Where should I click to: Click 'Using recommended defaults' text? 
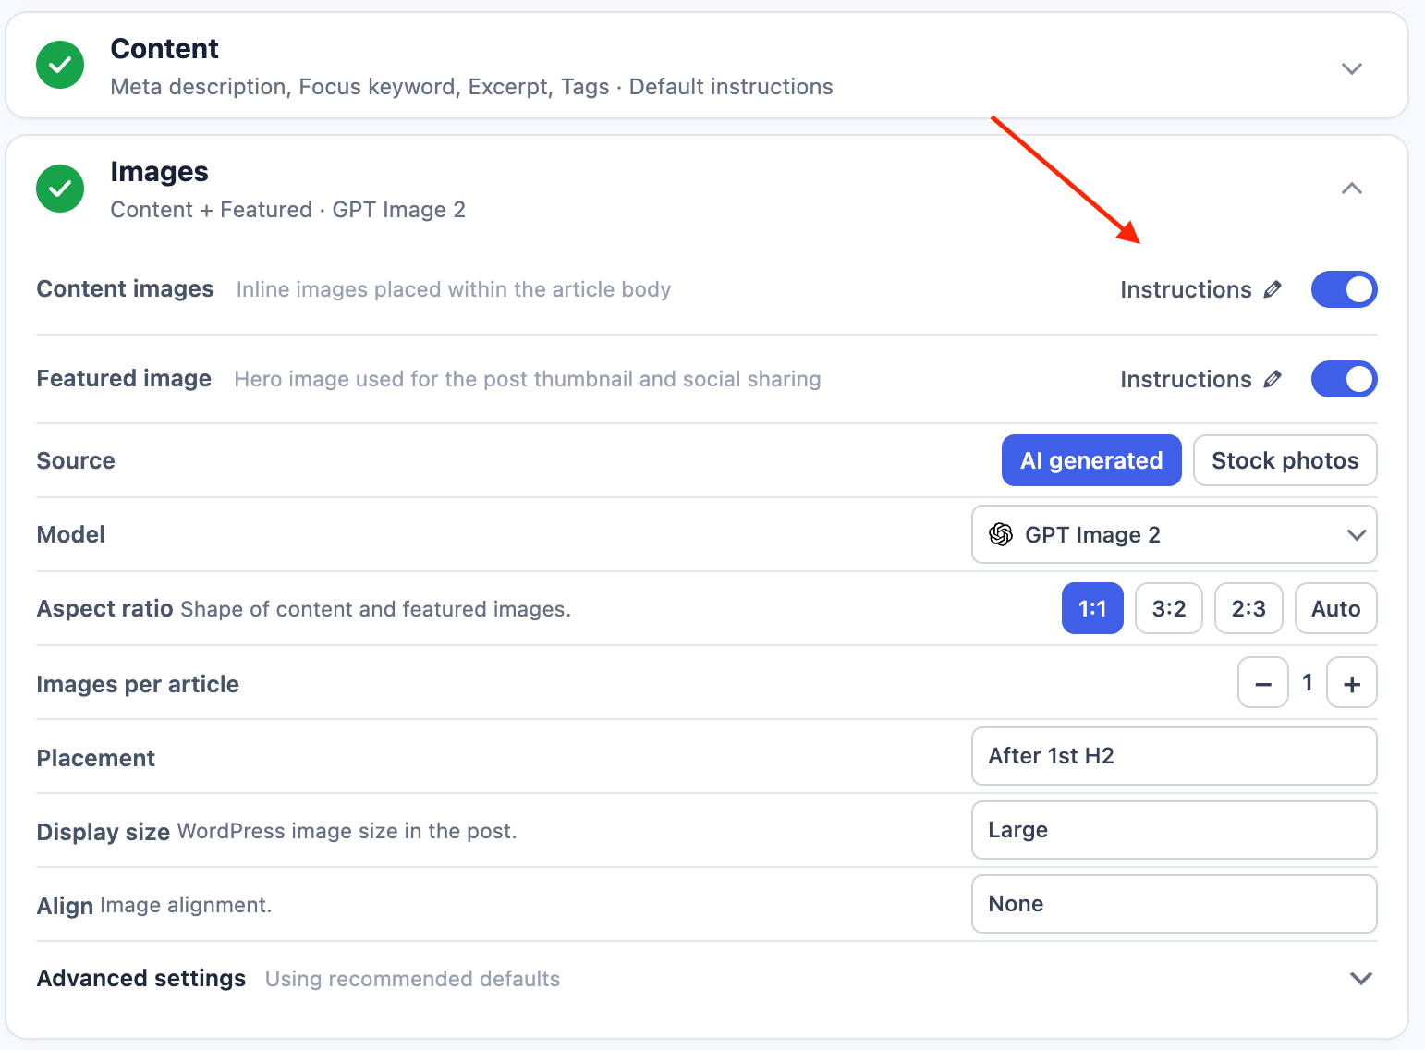(412, 979)
